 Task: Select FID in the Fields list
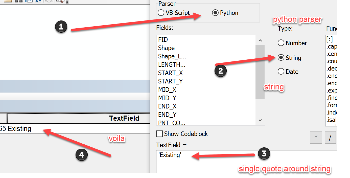[x=163, y=40]
